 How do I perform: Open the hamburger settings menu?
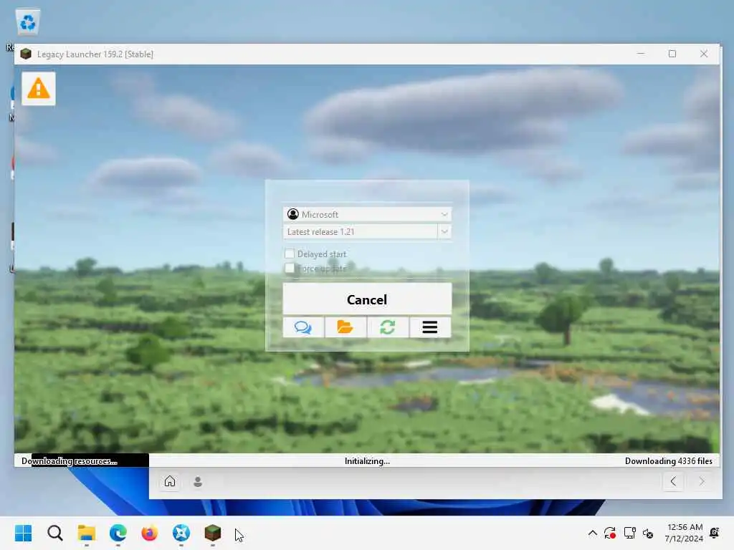[x=430, y=327]
